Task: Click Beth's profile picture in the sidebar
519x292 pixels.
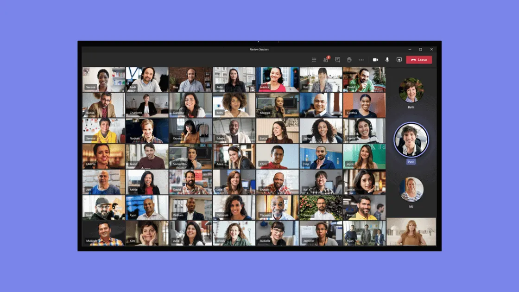Action: tap(411, 90)
